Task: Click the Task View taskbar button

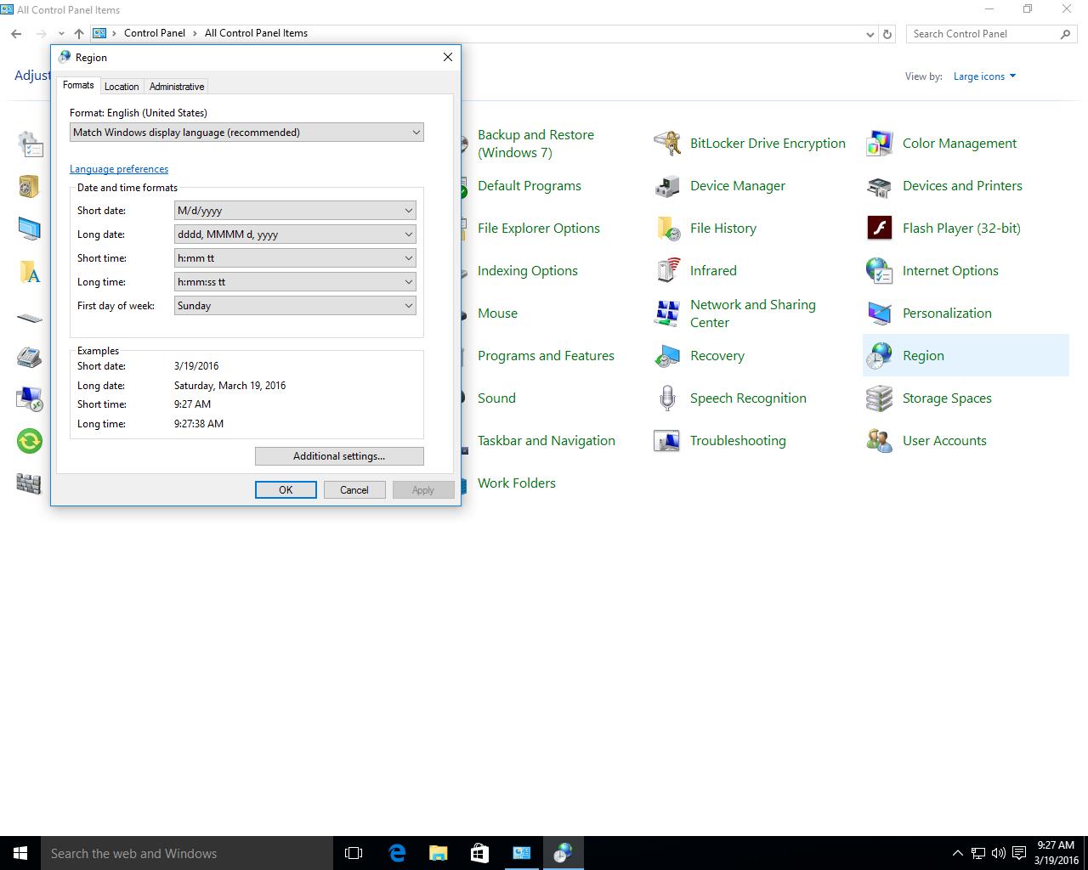Action: click(354, 853)
